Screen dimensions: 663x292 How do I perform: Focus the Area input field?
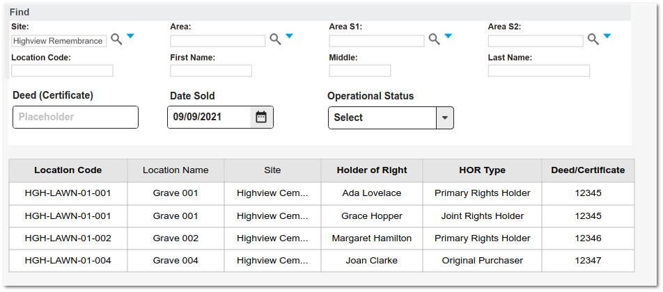(x=218, y=41)
